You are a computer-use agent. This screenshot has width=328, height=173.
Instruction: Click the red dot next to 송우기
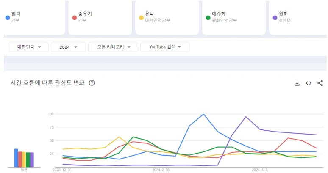coord(75,18)
